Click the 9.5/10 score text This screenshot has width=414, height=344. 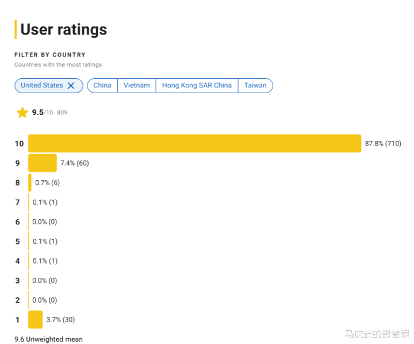coord(43,113)
